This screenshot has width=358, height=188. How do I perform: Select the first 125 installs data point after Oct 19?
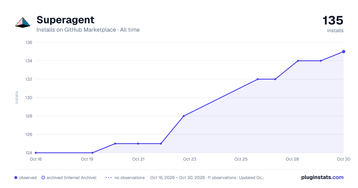(x=115, y=144)
